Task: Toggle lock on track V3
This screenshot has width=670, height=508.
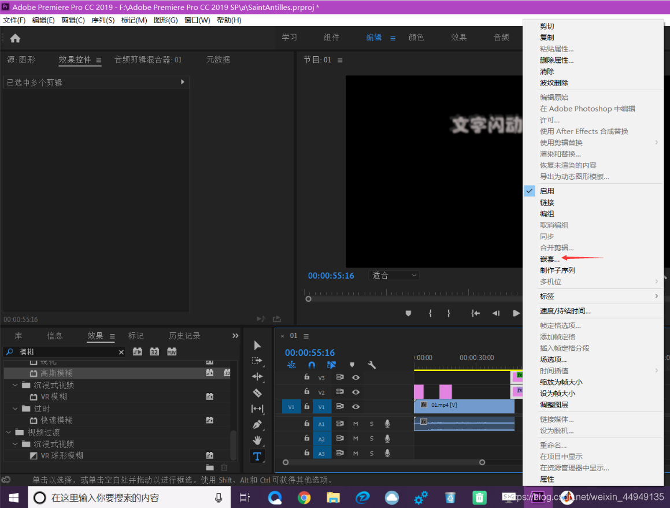Action: click(307, 377)
